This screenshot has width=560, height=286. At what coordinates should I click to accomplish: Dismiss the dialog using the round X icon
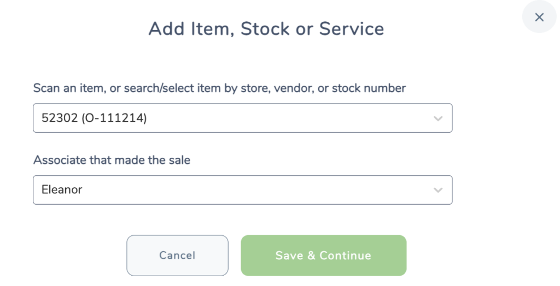tap(539, 17)
